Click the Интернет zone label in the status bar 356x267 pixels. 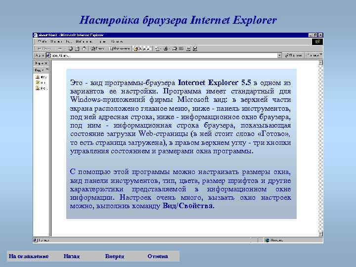276,240
